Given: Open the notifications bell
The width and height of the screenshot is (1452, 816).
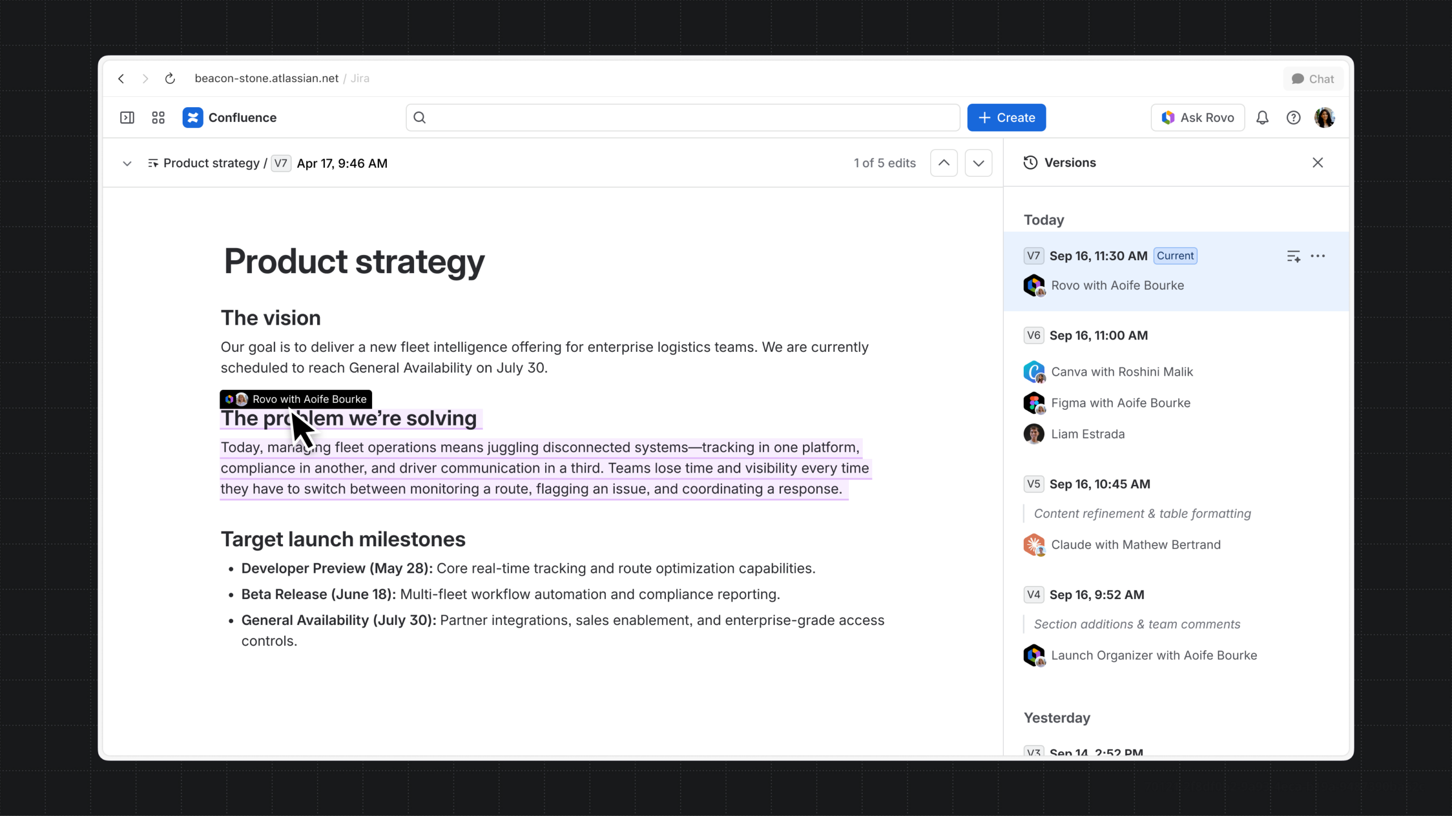Looking at the screenshot, I should click(1262, 117).
